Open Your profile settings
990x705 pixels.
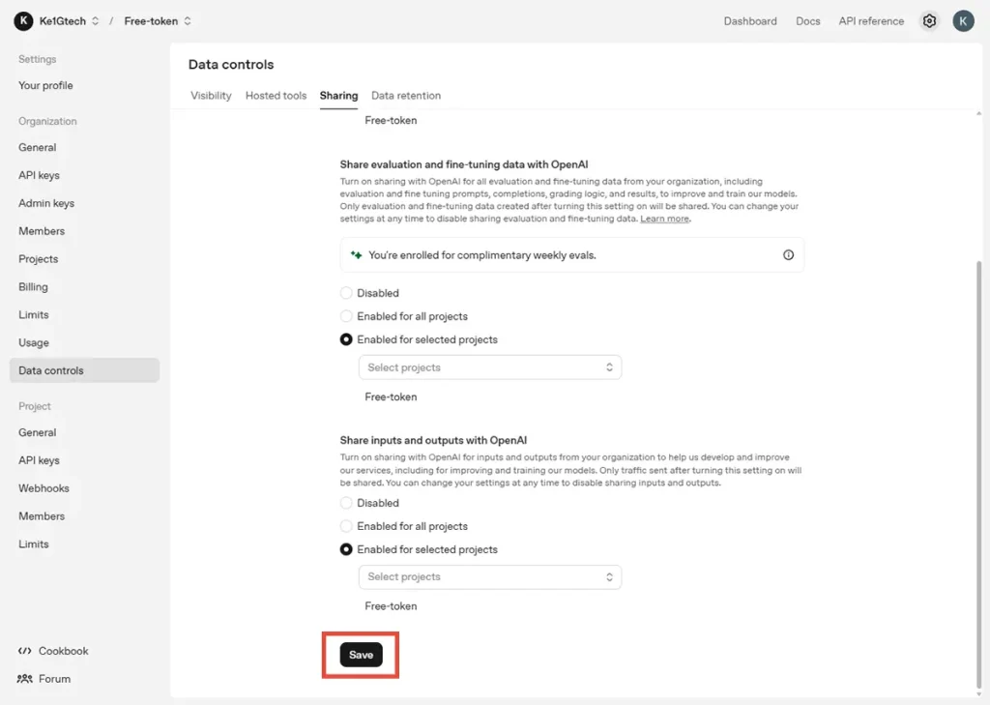(x=45, y=85)
